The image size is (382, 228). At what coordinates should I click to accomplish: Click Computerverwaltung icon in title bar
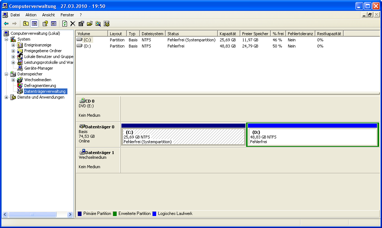click(5, 6)
